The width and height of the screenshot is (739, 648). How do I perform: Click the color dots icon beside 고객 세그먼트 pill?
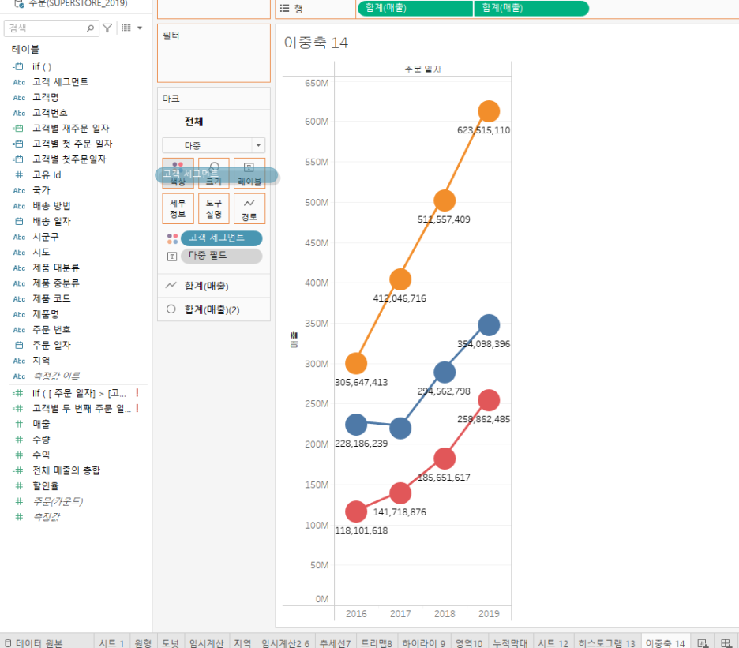172,238
